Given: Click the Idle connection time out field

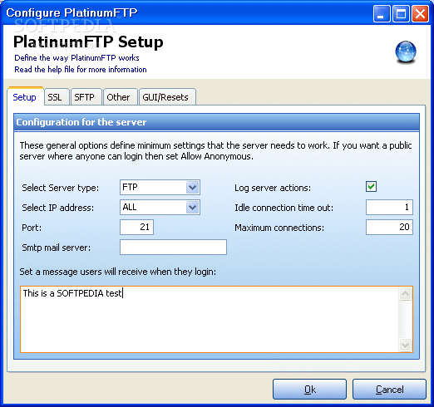Looking at the screenshot, I should pos(389,207).
